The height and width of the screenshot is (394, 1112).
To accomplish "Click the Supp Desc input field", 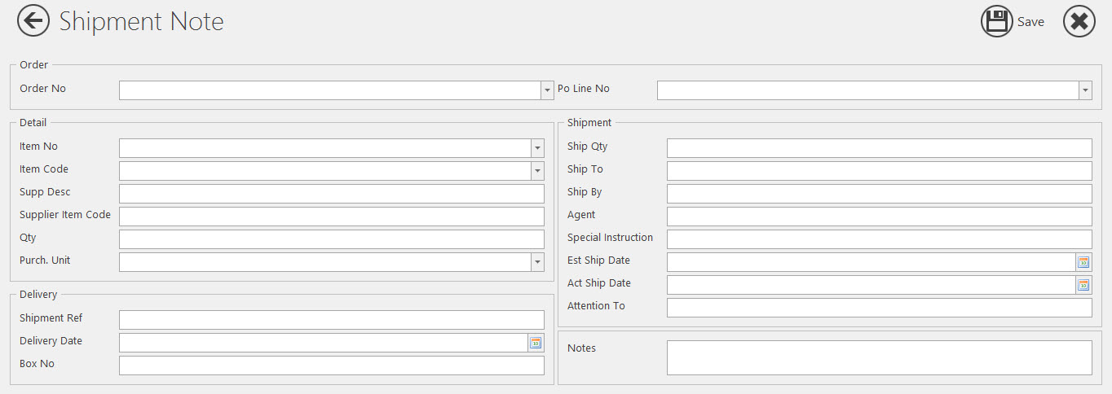I will 331,194.
